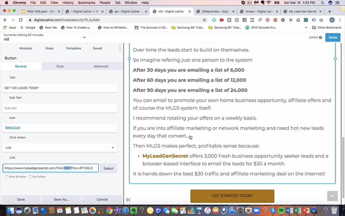
Task: Click Select next to link field
Action: [x=109, y=168]
